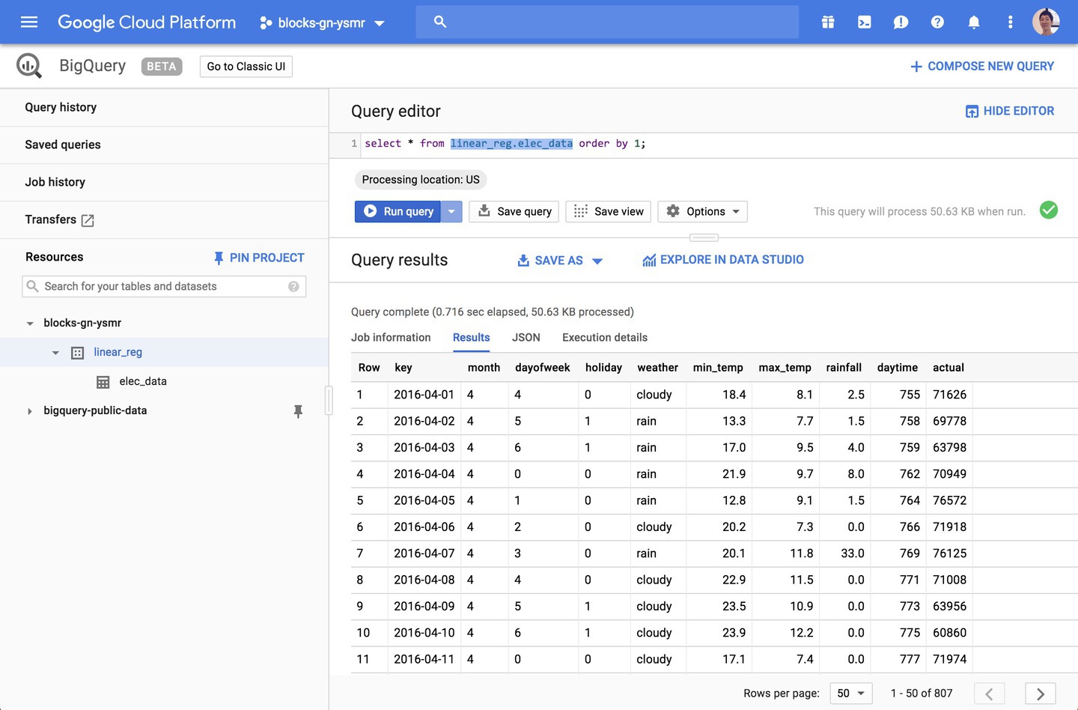Click the sidebar divider handle
This screenshot has height=710, width=1078.
[x=329, y=400]
